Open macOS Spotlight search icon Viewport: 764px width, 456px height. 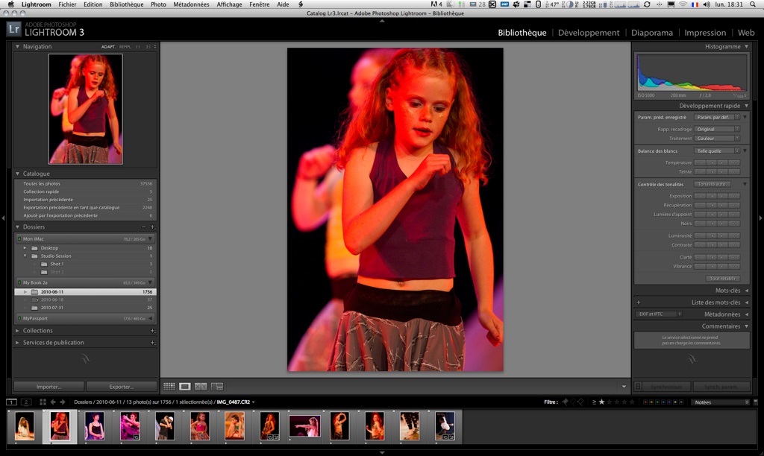[753, 4]
